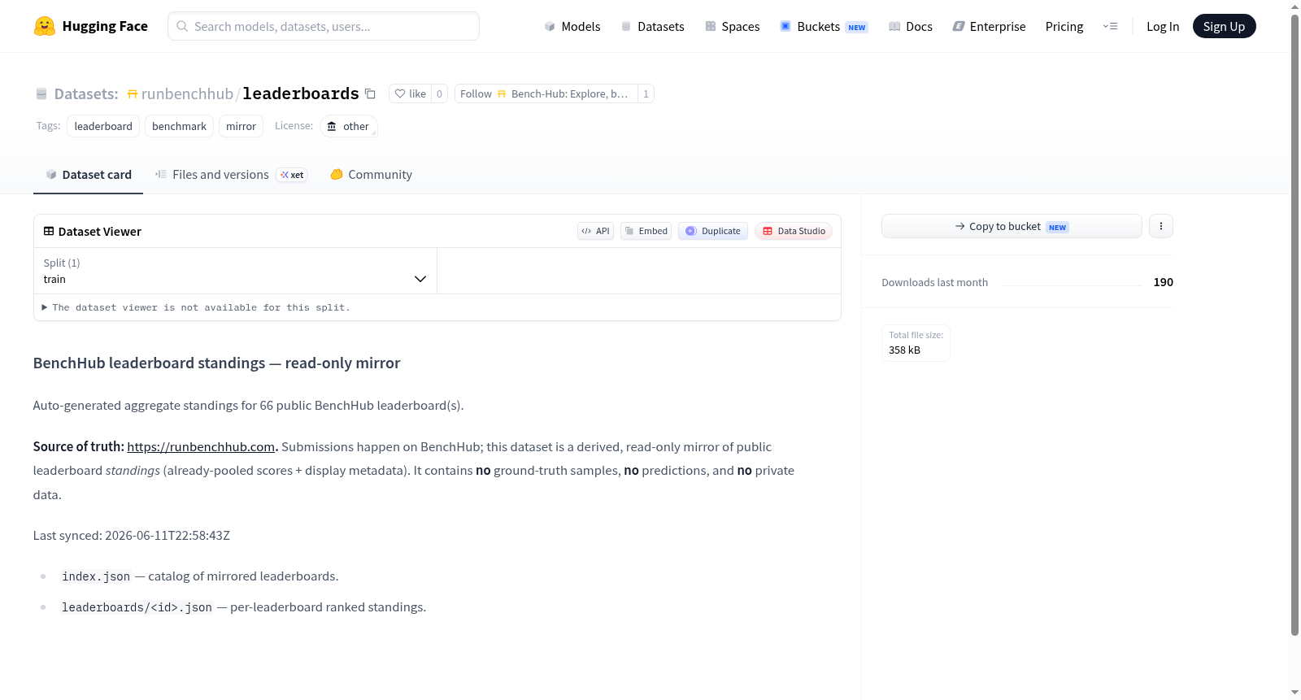Click the Spaces grid icon in navbar

tap(711, 26)
